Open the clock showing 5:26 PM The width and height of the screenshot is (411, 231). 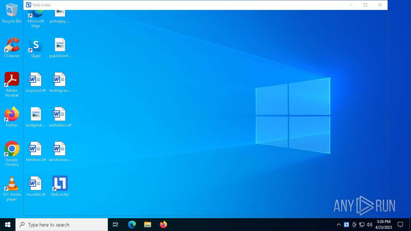tap(384, 225)
